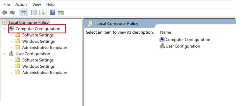Open the Help menu

50,4
